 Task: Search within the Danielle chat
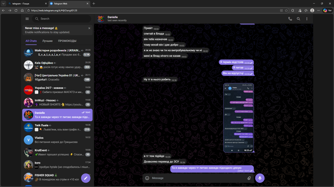[299, 19]
